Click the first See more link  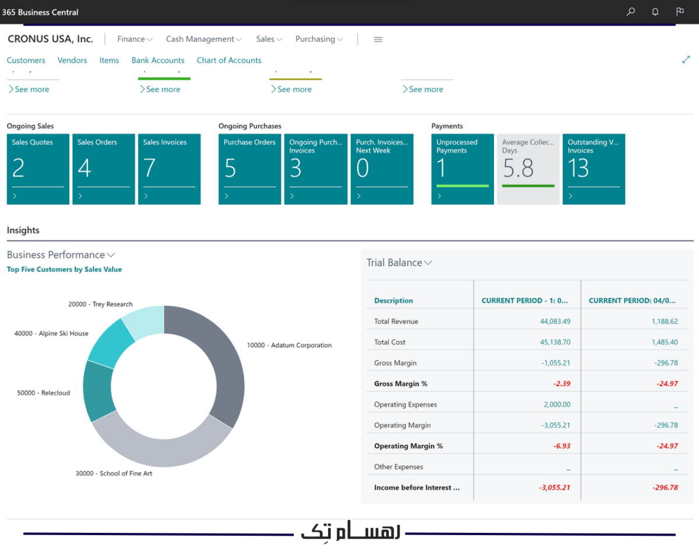(30, 89)
